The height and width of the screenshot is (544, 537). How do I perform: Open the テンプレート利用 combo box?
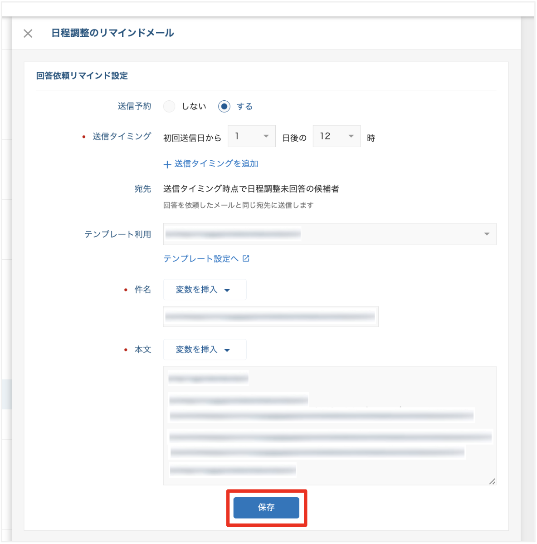point(330,234)
